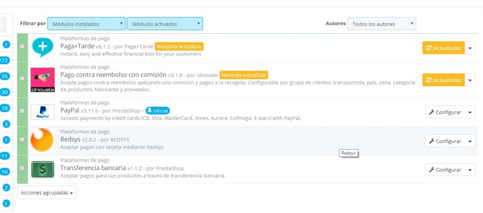Click the Paga+Tarde module title
This screenshot has height=213, width=483.
pos(77,46)
